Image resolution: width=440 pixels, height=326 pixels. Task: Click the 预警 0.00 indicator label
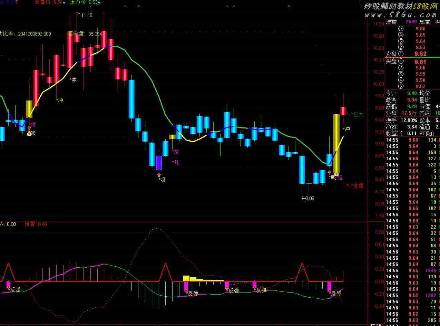pos(36,224)
